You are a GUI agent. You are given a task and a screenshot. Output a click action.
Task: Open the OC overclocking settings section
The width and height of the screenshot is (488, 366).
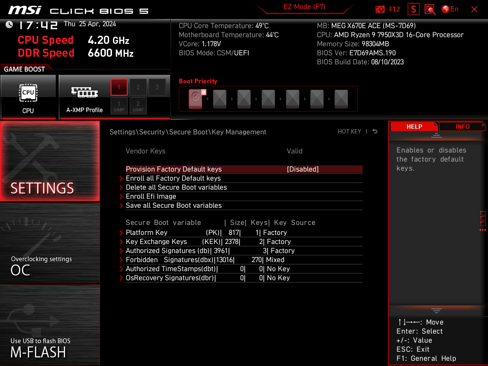pyautogui.click(x=50, y=244)
